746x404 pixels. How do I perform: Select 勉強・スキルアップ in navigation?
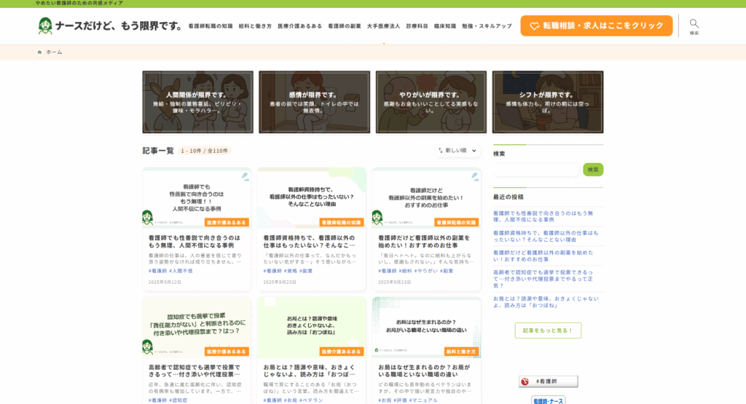pyautogui.click(x=487, y=26)
